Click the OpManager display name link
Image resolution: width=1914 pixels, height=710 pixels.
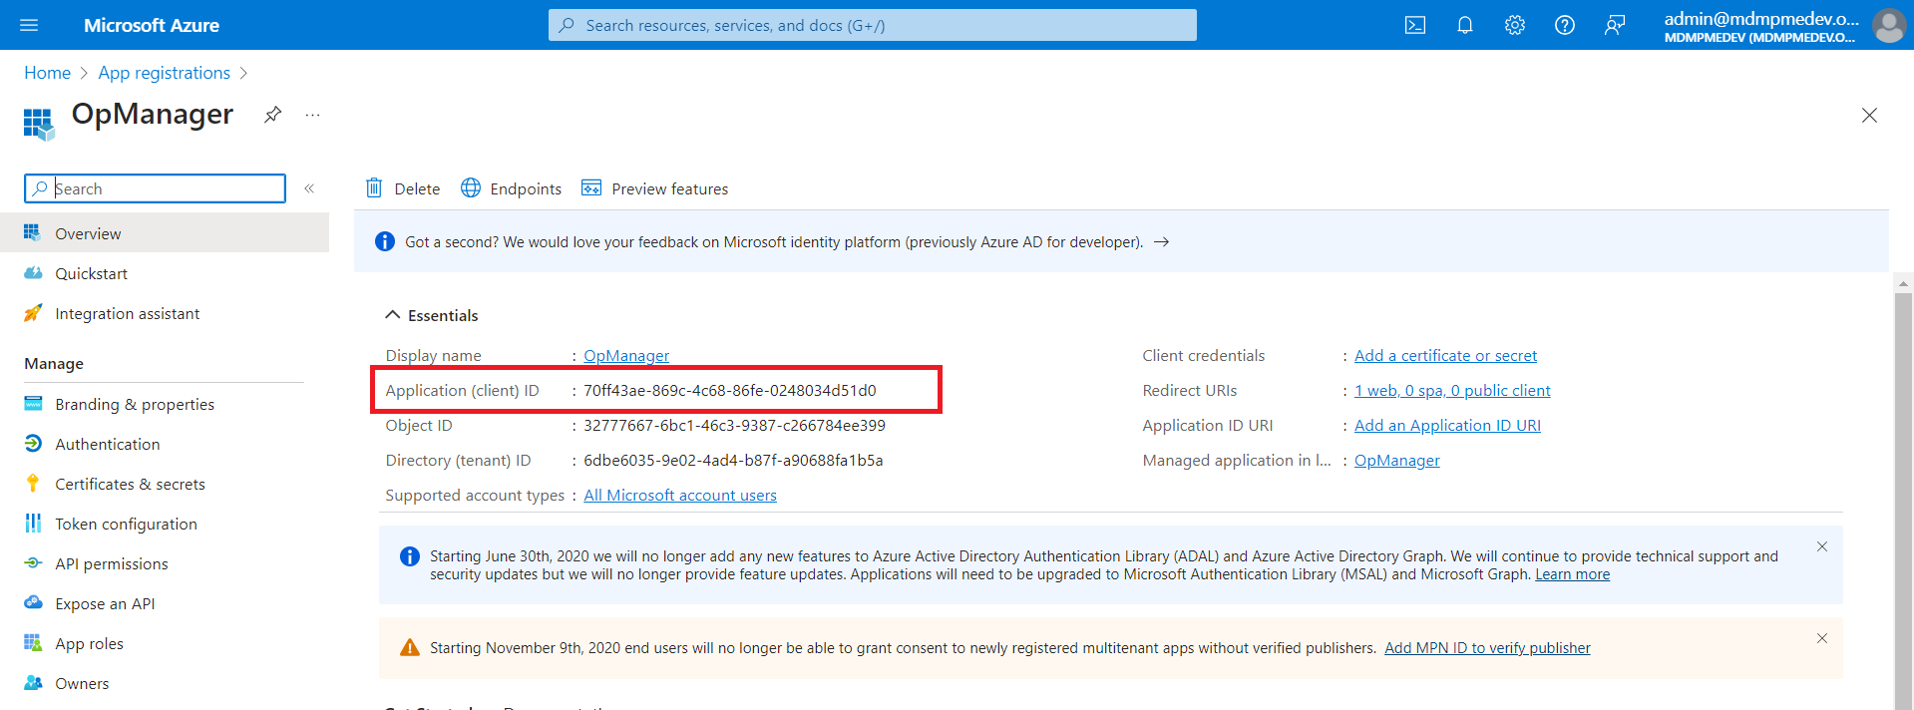point(626,356)
